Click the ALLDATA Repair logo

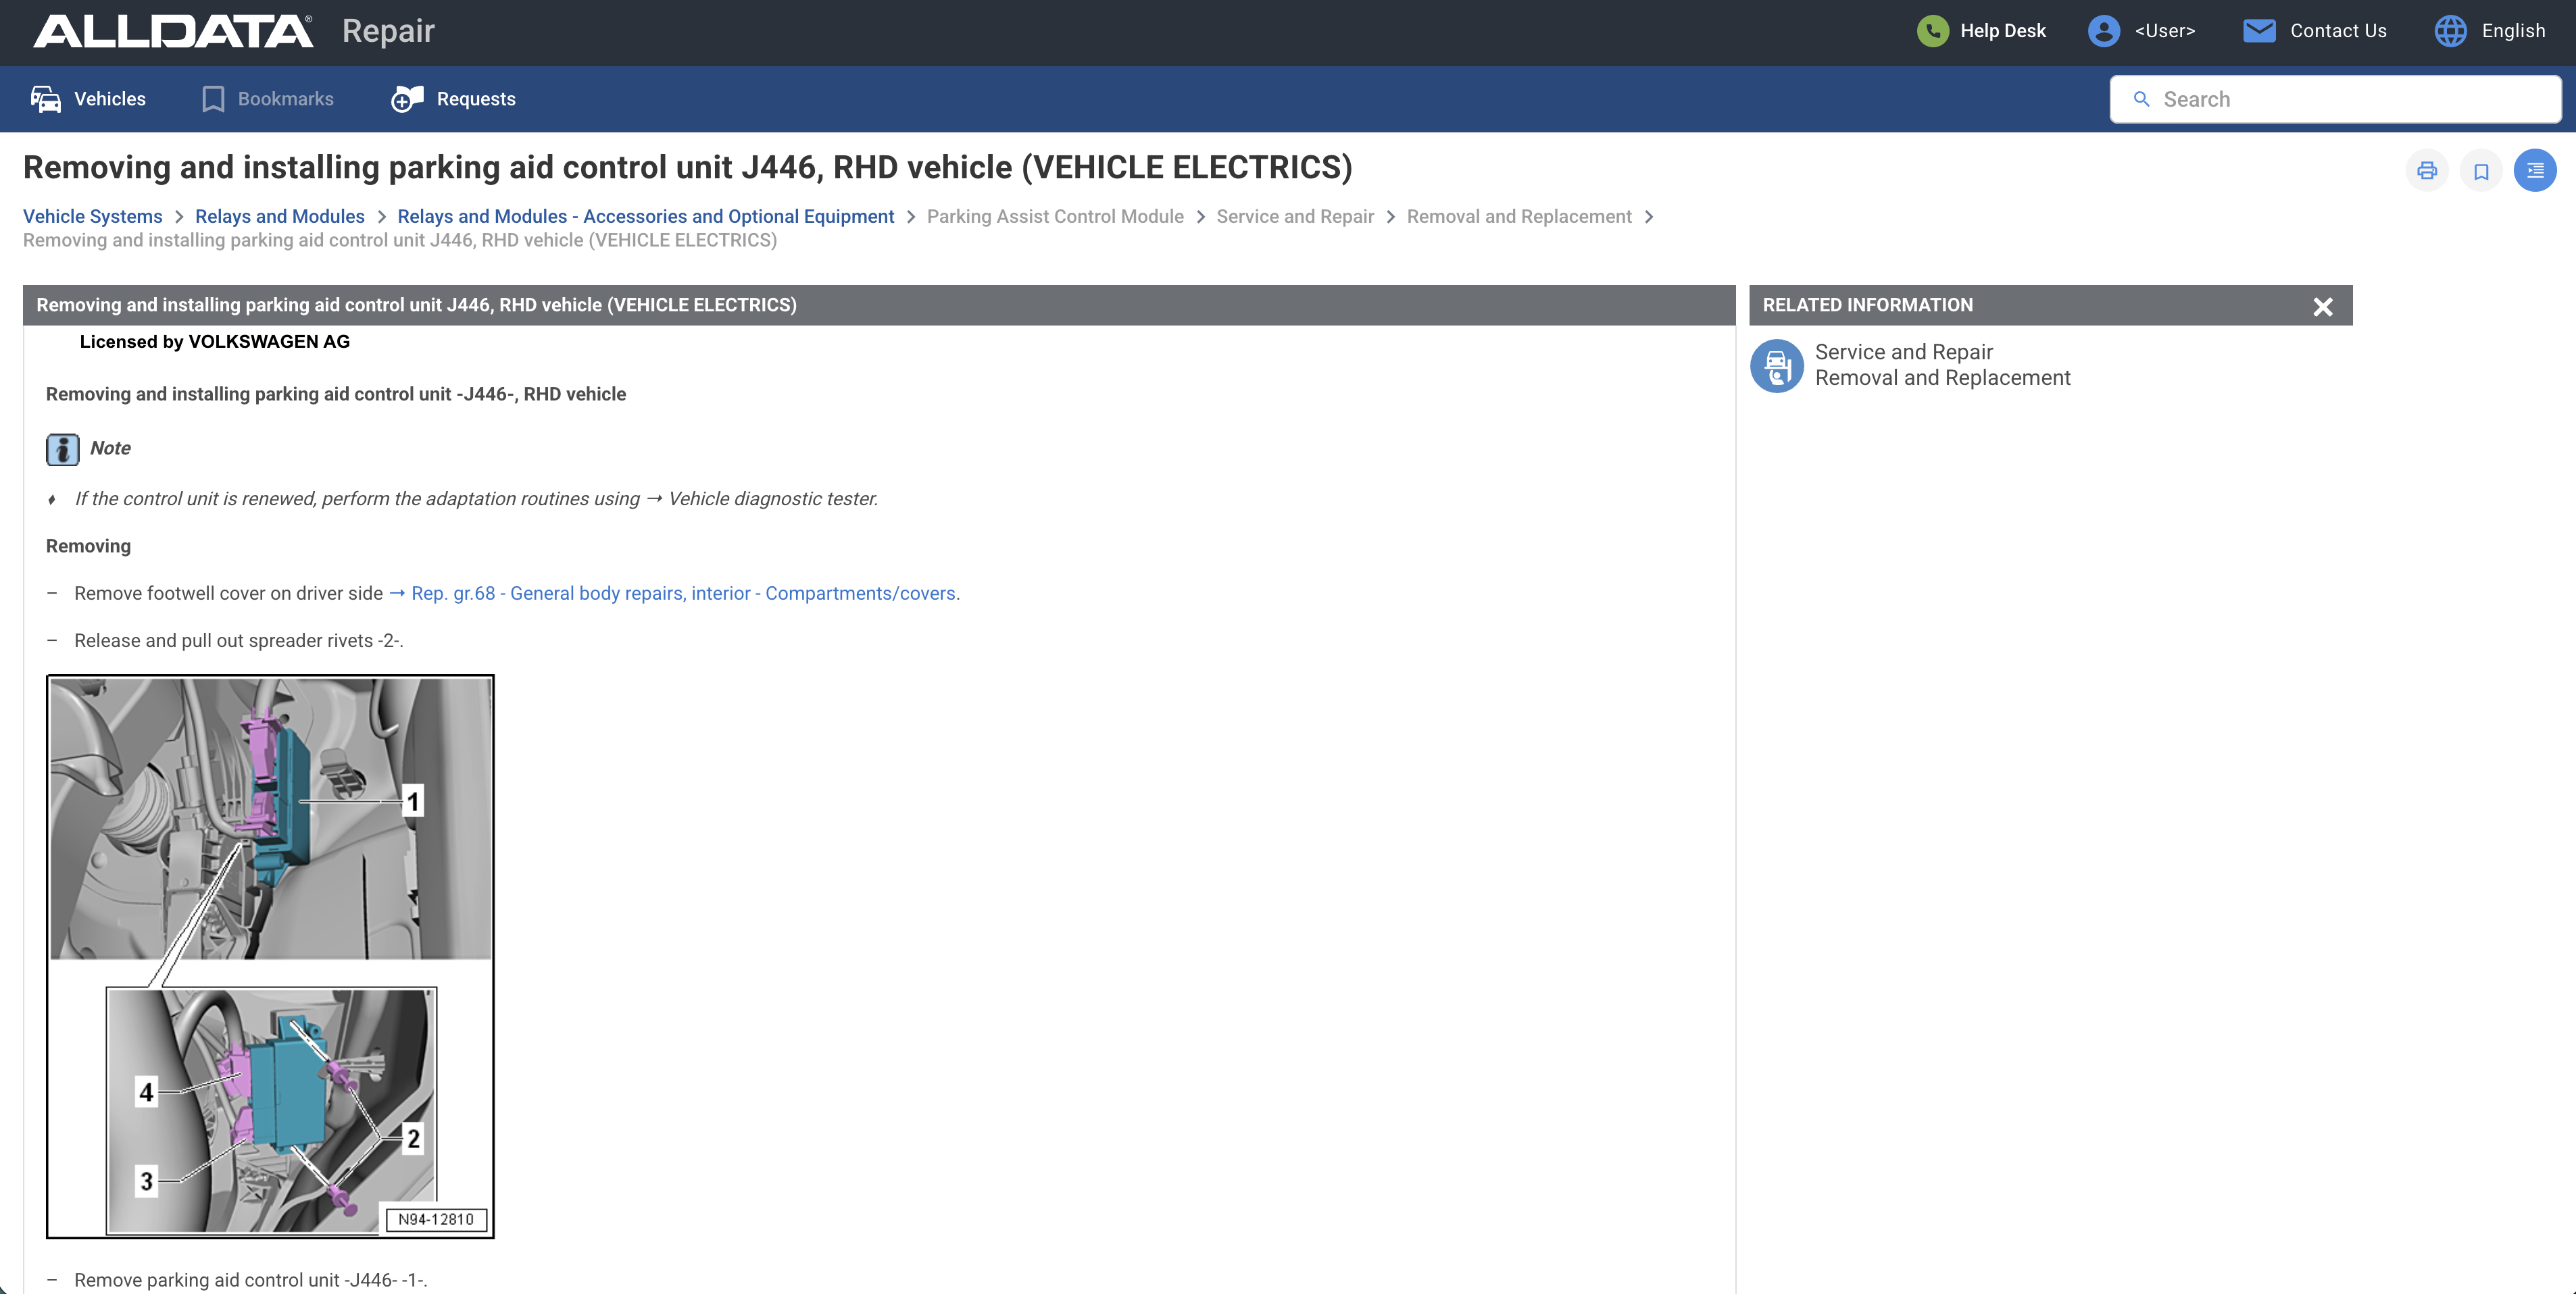[234, 31]
